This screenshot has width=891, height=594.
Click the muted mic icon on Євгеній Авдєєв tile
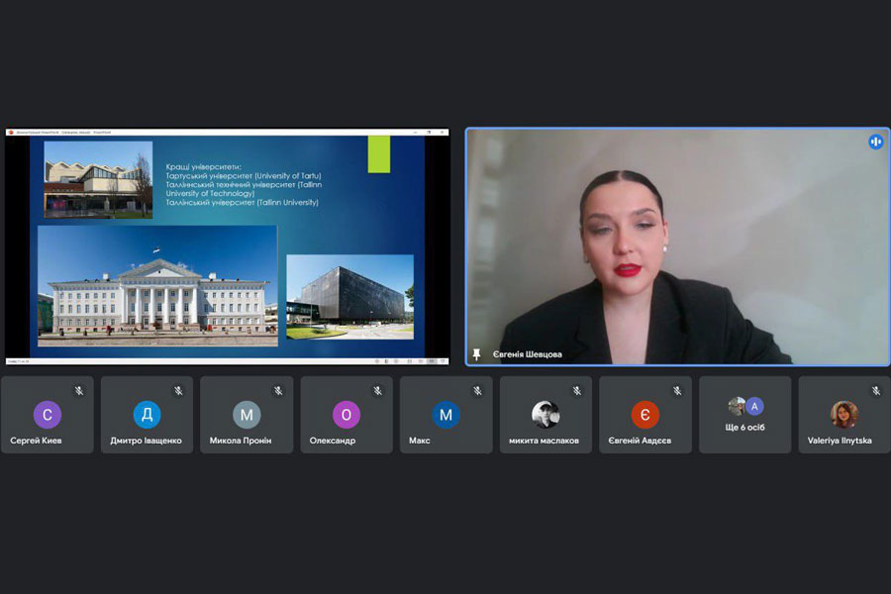coord(677,390)
